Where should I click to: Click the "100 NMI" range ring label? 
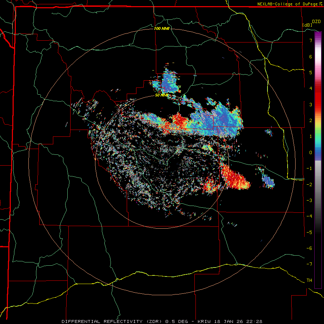pos(162,28)
